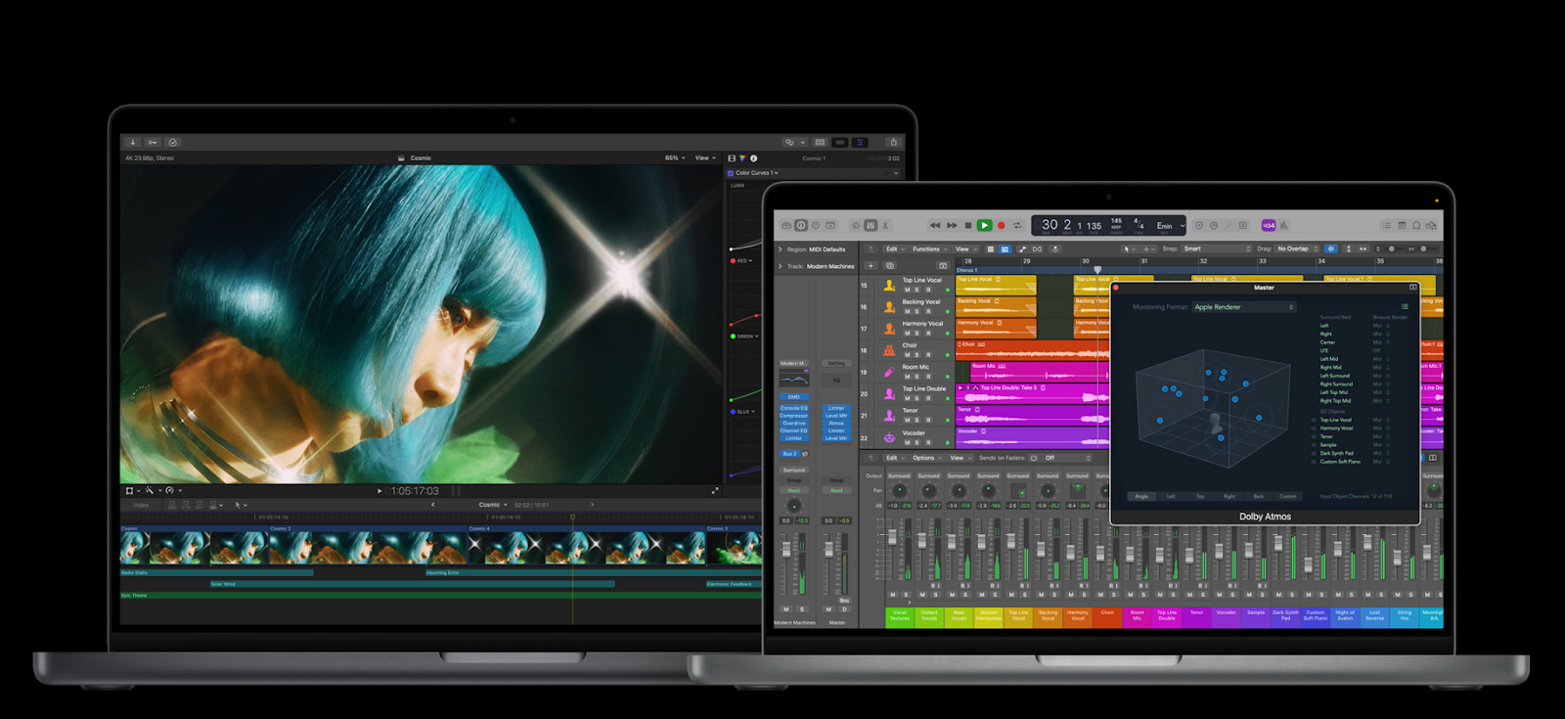This screenshot has width=1565, height=719.
Task: Open the Loop Browser icon in Logic
Action: (1416, 226)
